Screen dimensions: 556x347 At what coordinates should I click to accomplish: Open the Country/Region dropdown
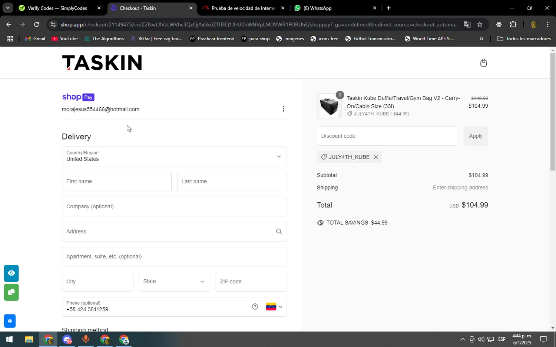point(174,156)
